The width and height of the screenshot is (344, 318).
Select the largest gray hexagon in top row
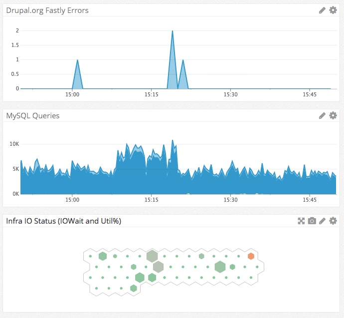point(152,256)
